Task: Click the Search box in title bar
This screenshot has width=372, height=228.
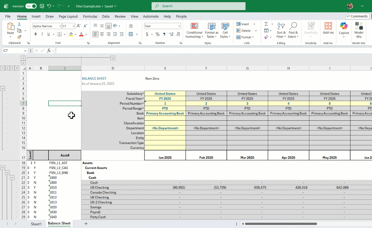Action: click(x=198, y=6)
